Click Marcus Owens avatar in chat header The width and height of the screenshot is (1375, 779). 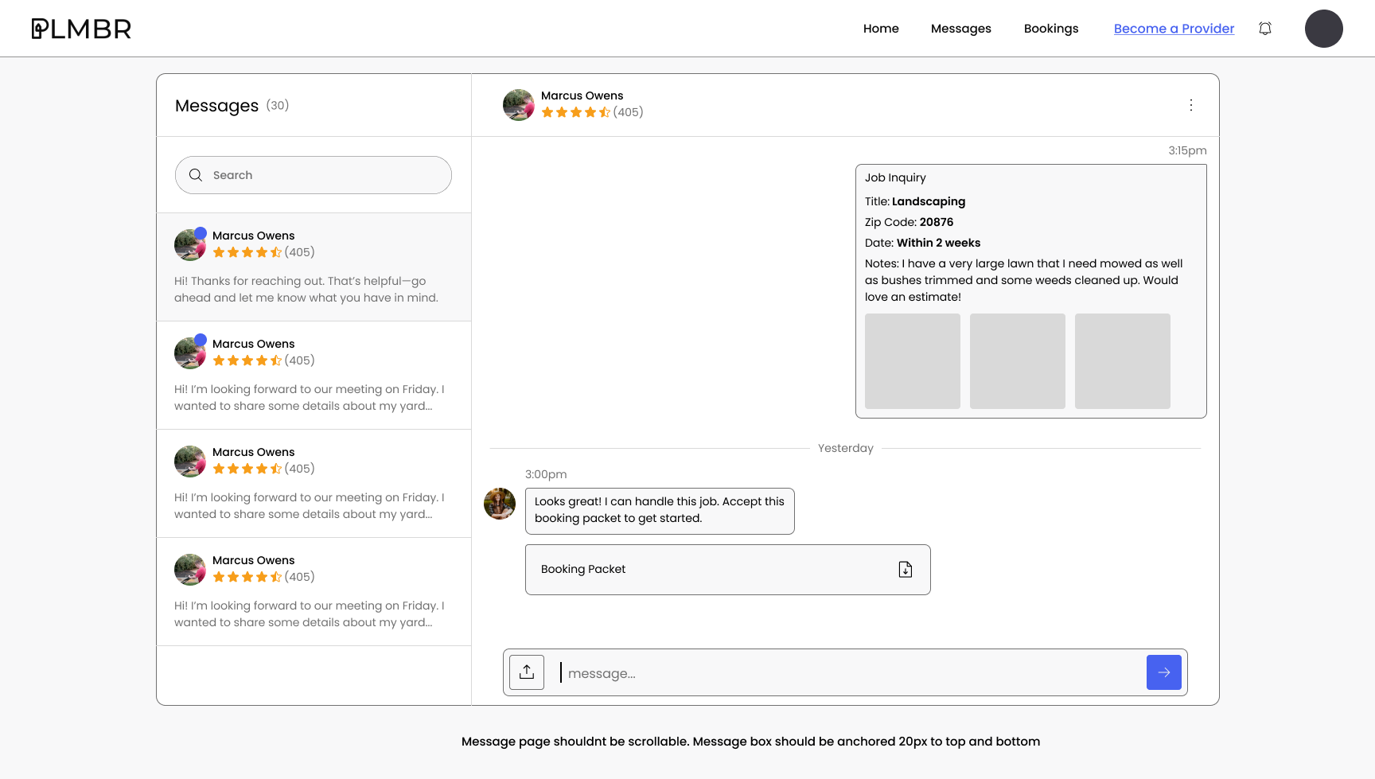point(519,105)
